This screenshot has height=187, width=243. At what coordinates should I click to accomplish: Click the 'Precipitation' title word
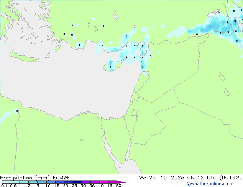point(16,178)
